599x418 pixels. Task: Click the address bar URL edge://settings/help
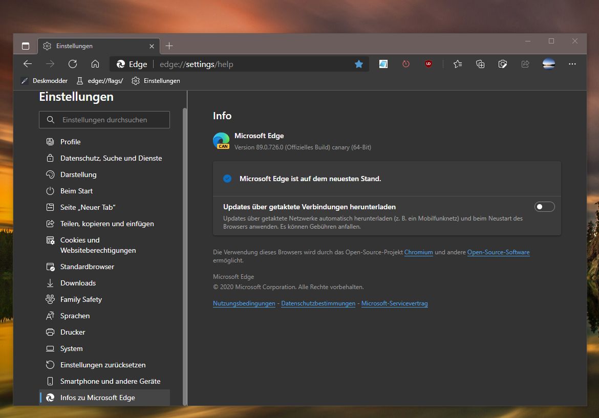pos(196,64)
